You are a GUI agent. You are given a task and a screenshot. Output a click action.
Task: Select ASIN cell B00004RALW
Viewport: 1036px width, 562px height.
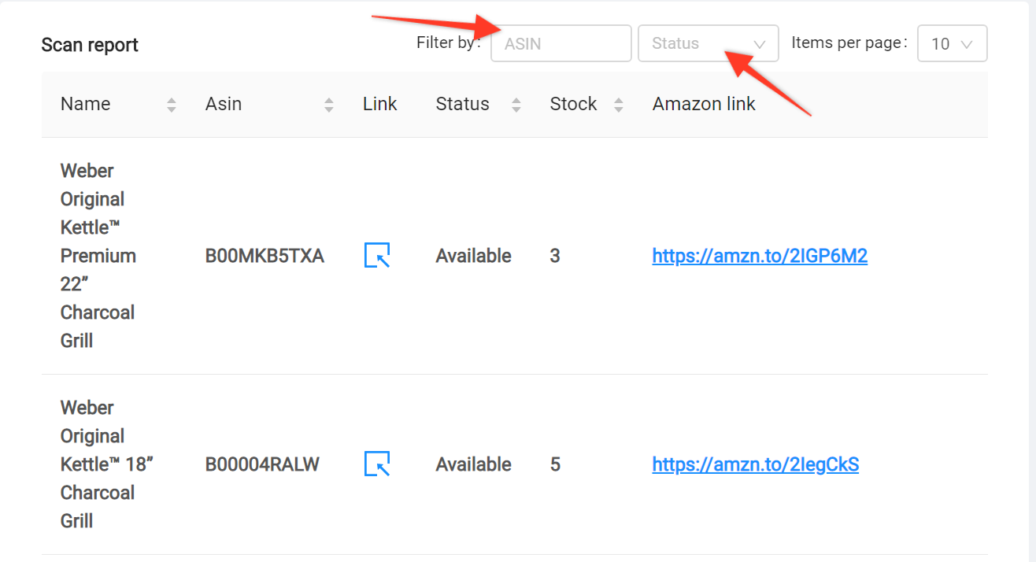click(262, 464)
